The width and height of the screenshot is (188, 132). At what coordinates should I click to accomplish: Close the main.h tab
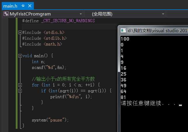click(x=30, y=6)
